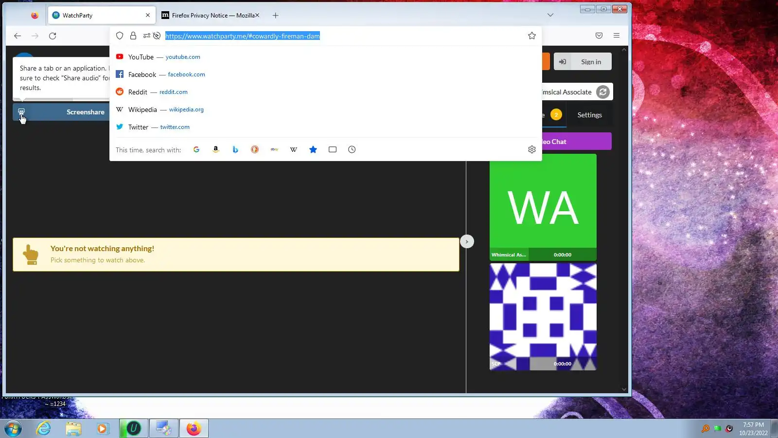Choose the Facebook suggestion

point(326,74)
